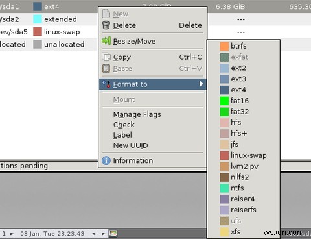Click the purple reiser4 swatch

(x=224, y=199)
